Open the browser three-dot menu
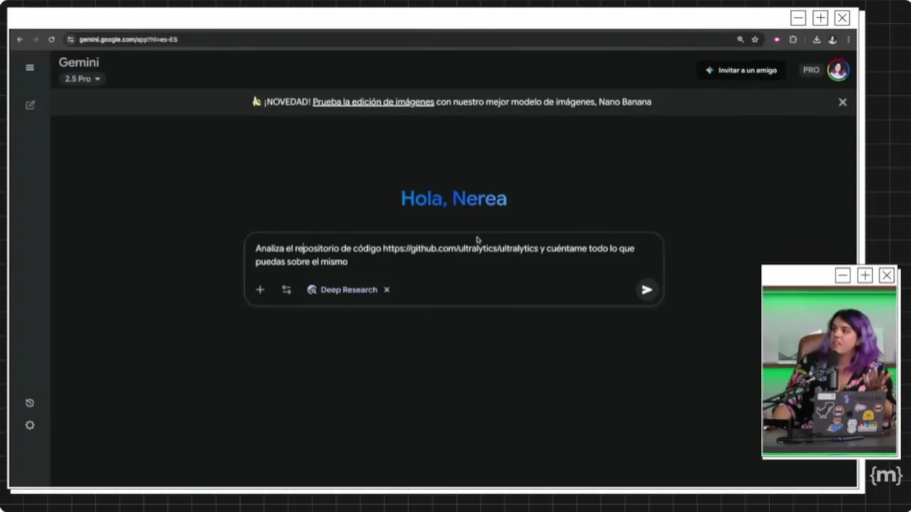Viewport: 911px width, 512px height. pos(848,39)
